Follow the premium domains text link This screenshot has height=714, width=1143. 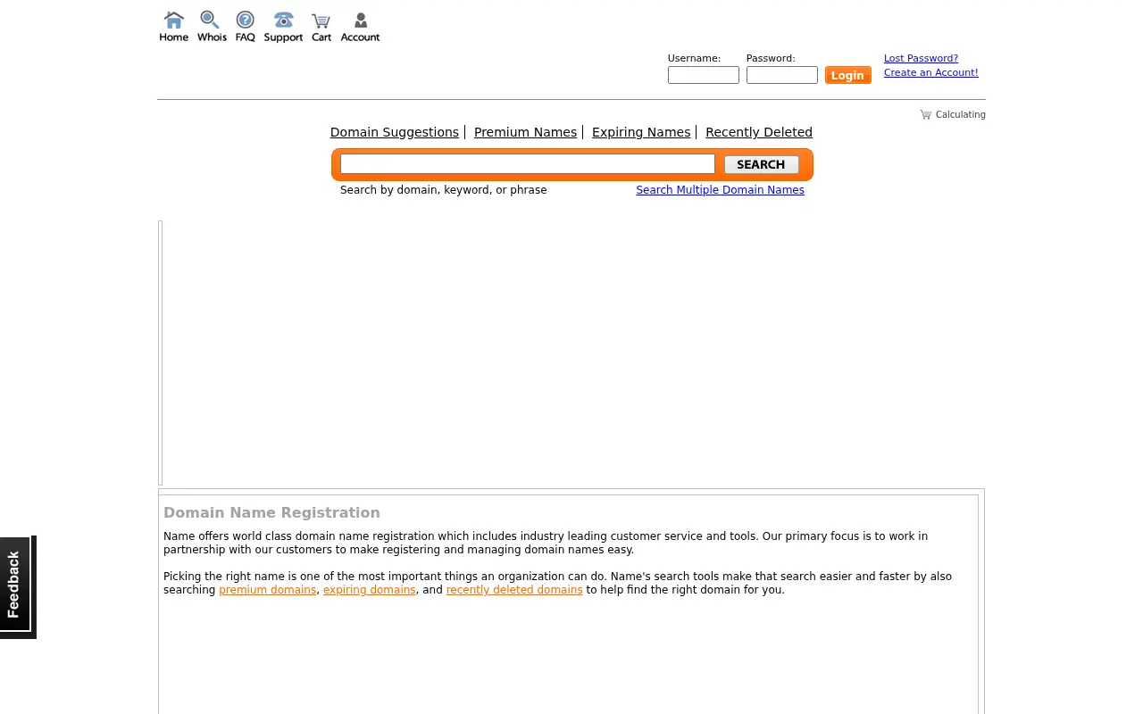268,590
